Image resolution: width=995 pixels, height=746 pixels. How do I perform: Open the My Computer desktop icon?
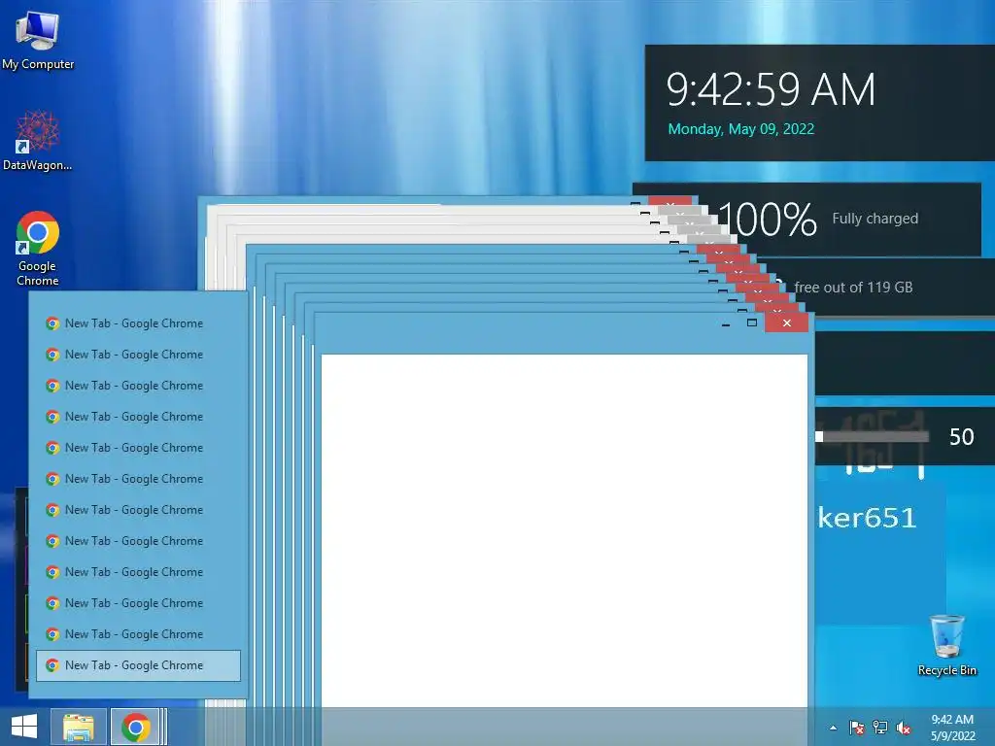(38, 41)
